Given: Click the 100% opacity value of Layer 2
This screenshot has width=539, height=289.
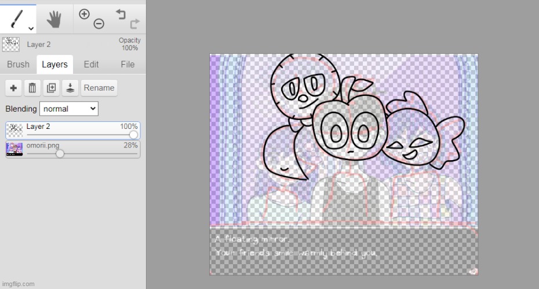Looking at the screenshot, I should click(129, 127).
